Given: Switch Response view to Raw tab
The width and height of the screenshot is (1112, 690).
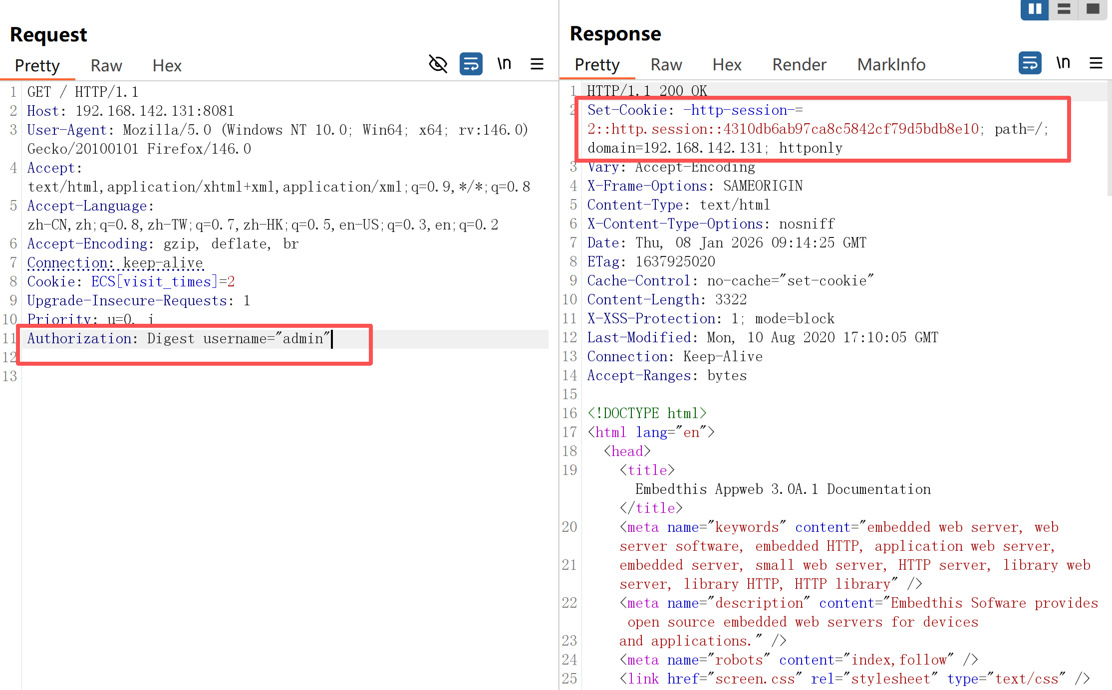Looking at the screenshot, I should click(666, 64).
